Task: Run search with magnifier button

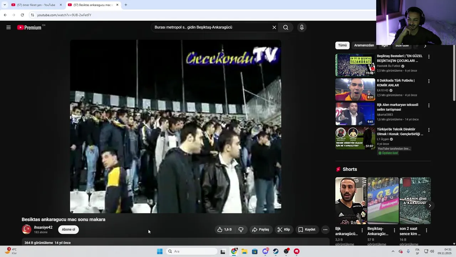Action: [x=286, y=27]
